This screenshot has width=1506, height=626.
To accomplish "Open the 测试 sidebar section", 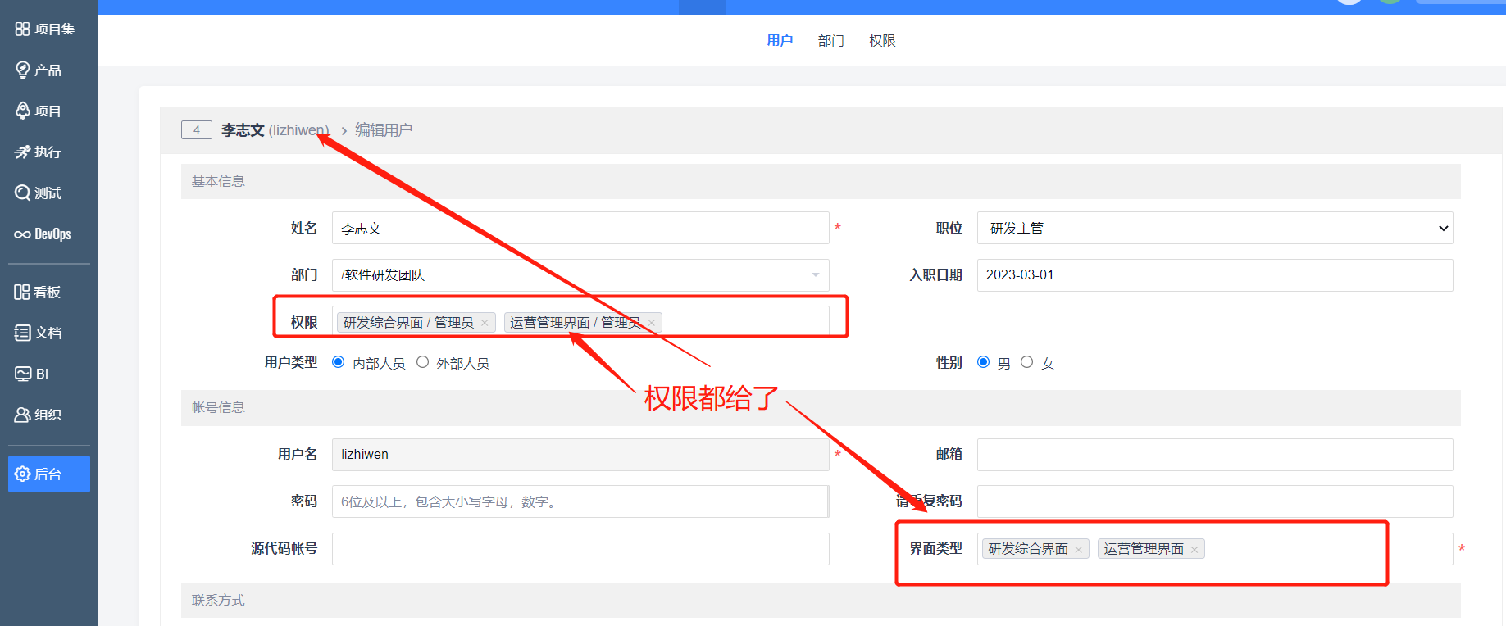I will tap(39, 193).
